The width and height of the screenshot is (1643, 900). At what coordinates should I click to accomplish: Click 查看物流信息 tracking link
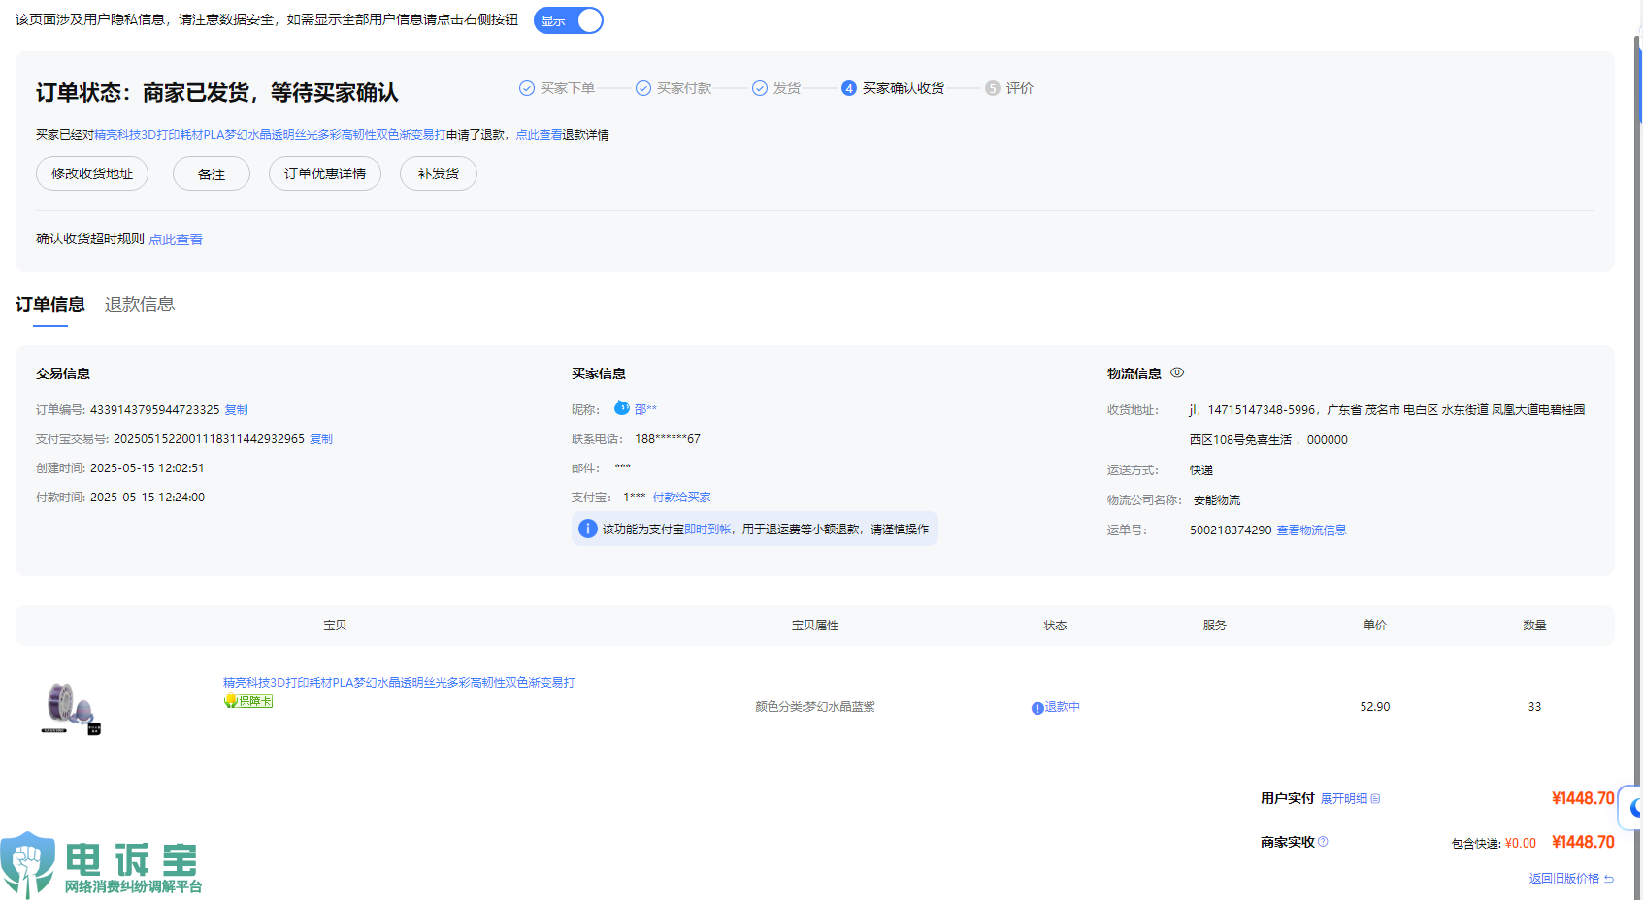pyautogui.click(x=1311, y=530)
